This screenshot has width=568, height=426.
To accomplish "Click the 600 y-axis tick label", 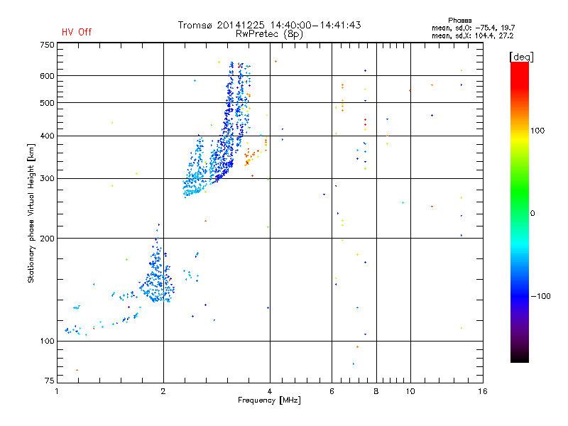I will click(47, 76).
